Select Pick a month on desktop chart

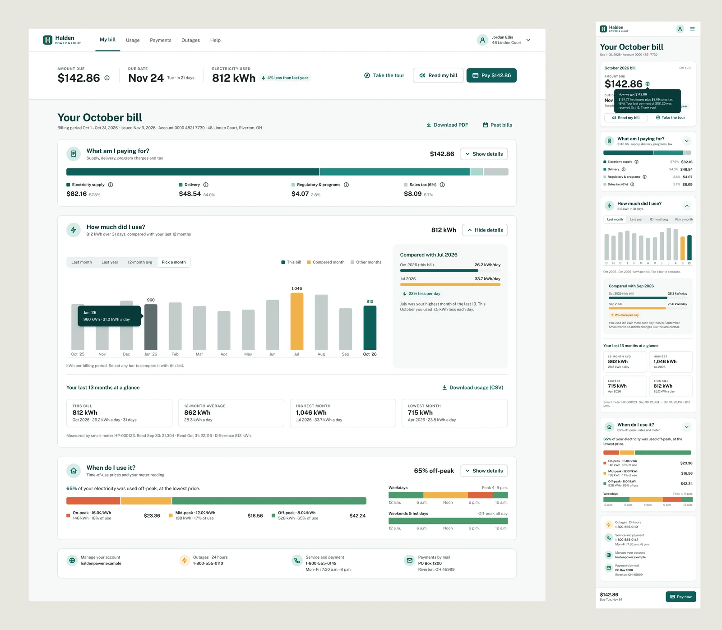(174, 262)
